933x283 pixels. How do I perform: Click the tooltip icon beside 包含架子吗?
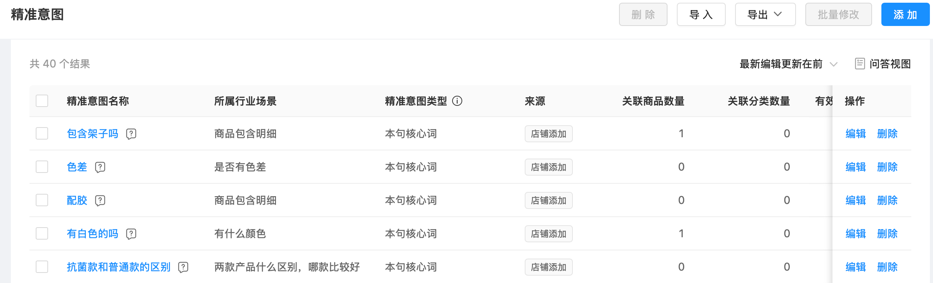tap(132, 134)
